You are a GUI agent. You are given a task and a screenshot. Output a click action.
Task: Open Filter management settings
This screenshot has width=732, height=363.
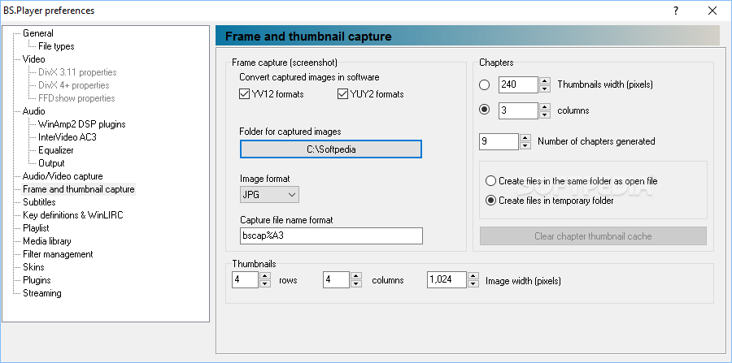coord(58,254)
